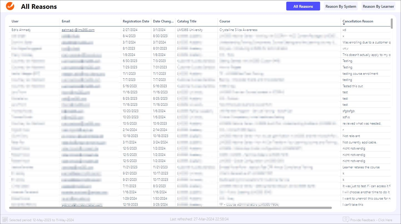Screen dimensions: 401x224
Task: Click the sort arrow under Cancellation Reason
Action: pyautogui.click(x=344, y=25)
